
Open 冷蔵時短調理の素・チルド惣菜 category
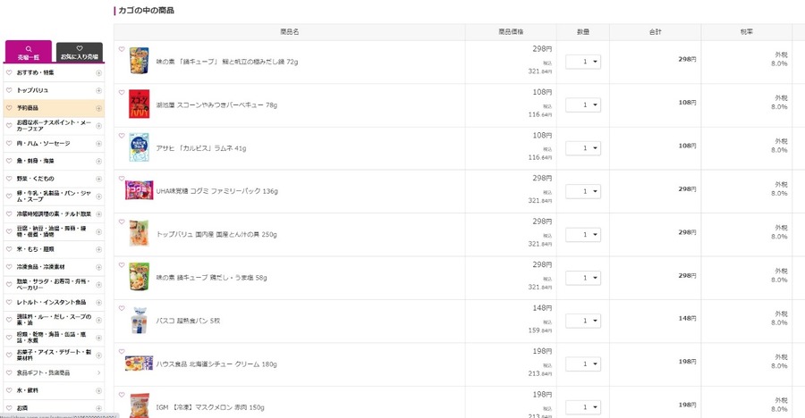(54, 213)
